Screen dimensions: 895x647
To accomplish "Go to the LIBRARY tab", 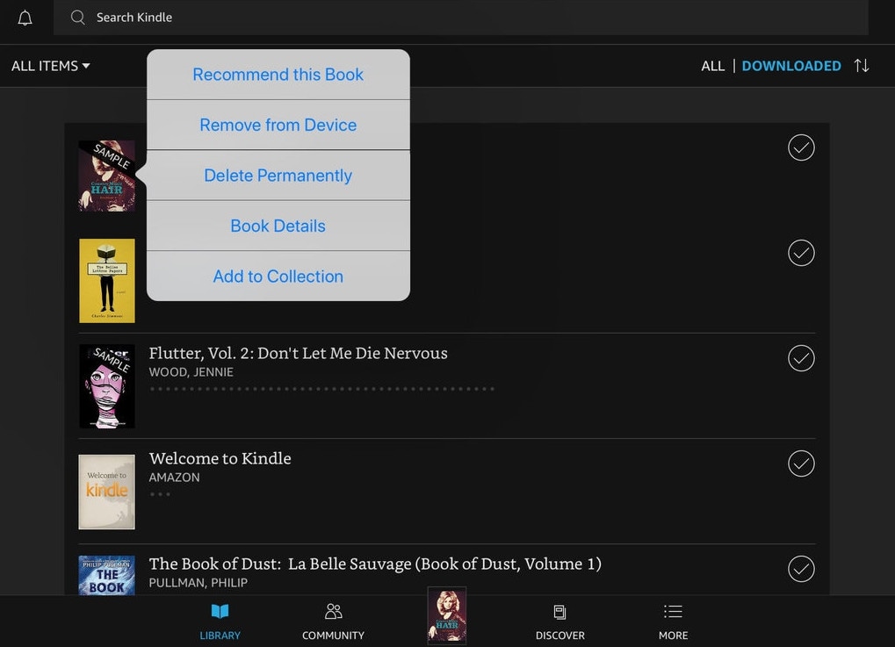I will pyautogui.click(x=220, y=622).
